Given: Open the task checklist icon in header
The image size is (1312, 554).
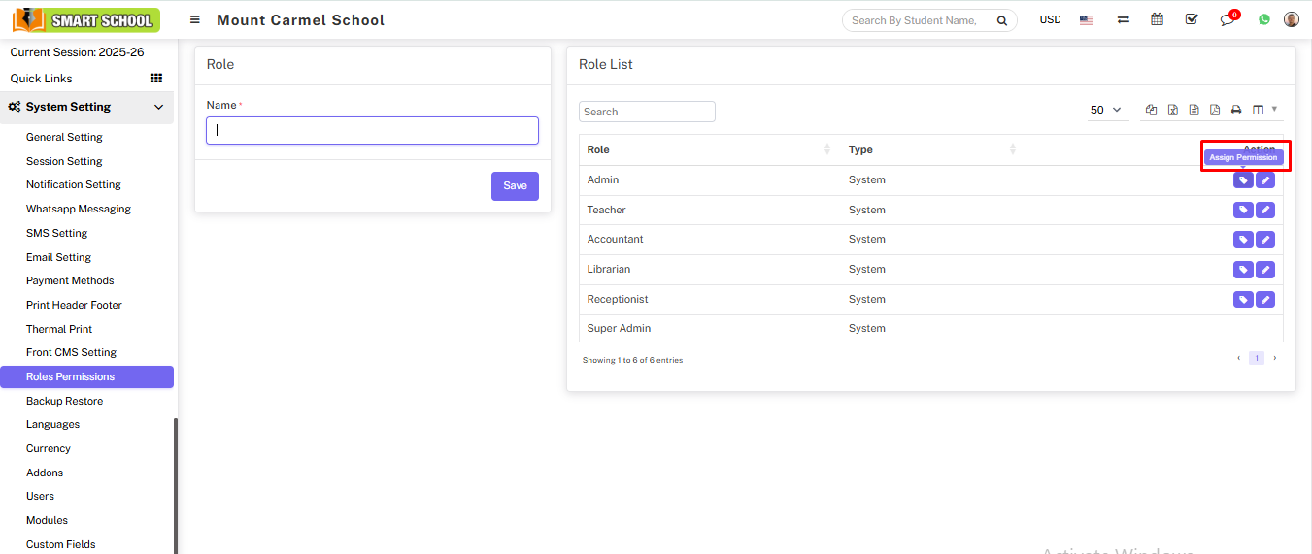Looking at the screenshot, I should click(1192, 19).
